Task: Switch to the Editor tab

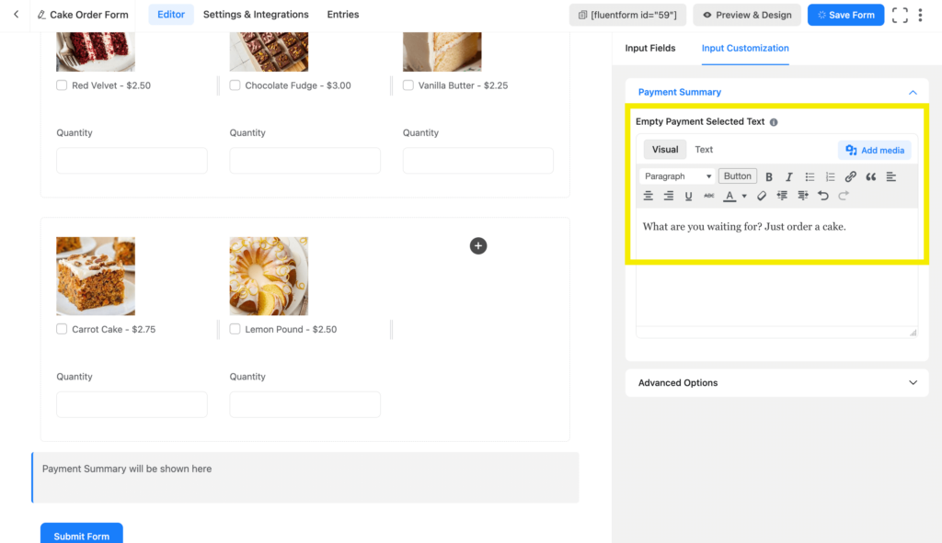Action: [x=170, y=15]
